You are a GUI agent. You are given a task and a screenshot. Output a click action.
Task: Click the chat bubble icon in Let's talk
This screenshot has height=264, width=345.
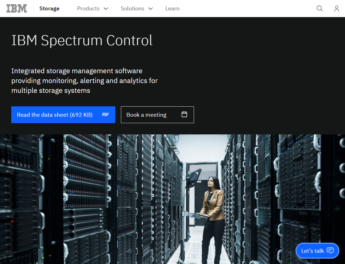[x=330, y=251]
